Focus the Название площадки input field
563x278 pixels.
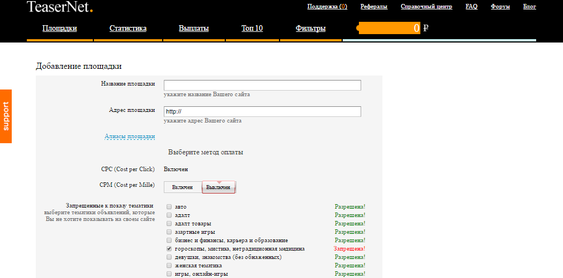[262, 85]
